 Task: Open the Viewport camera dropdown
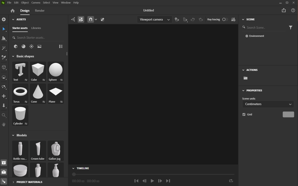[x=154, y=19]
